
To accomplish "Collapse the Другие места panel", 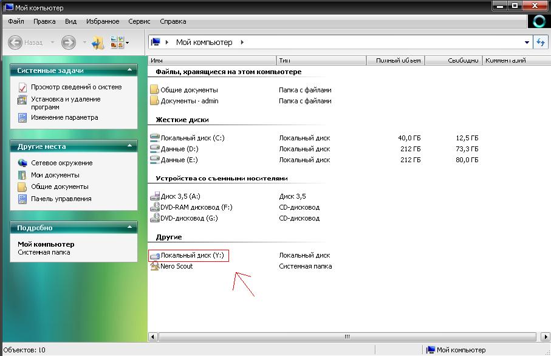I will coord(129,146).
